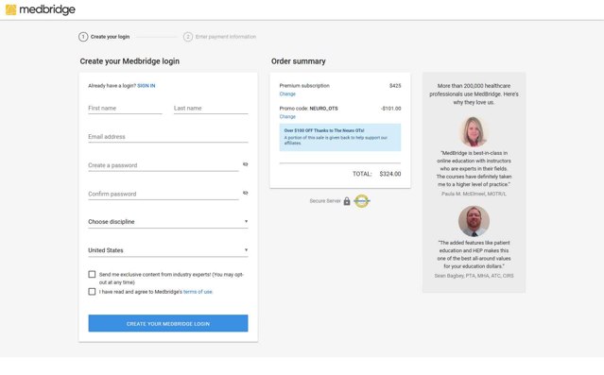604x375 pixels.
Task: Click step 1 circle Create your login
Action: (x=83, y=37)
